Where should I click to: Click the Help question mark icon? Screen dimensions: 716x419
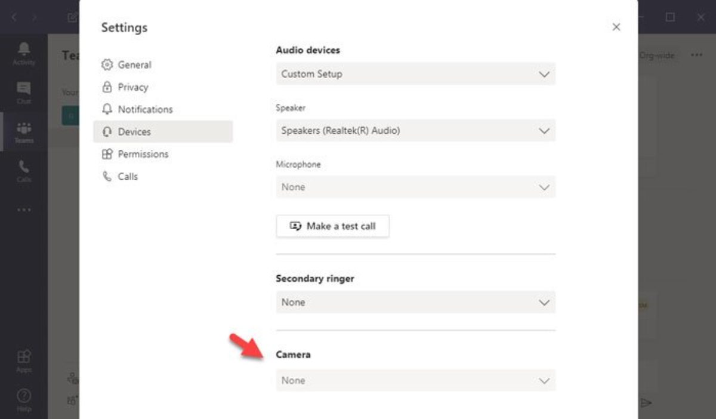[x=24, y=399]
